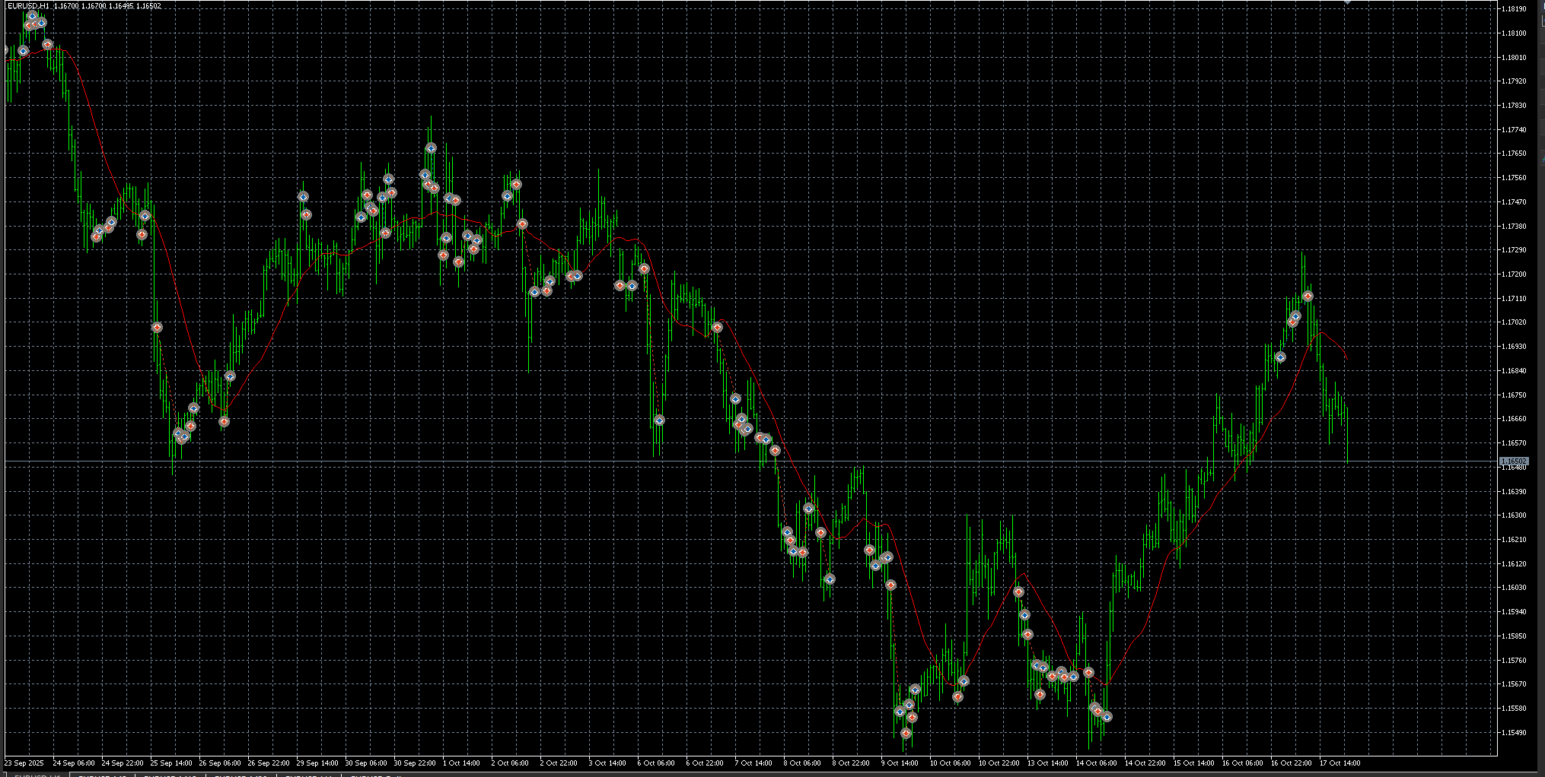Select the red trade marker near 1.17220 on 6 Oct
The image size is (1545, 777).
(x=644, y=268)
